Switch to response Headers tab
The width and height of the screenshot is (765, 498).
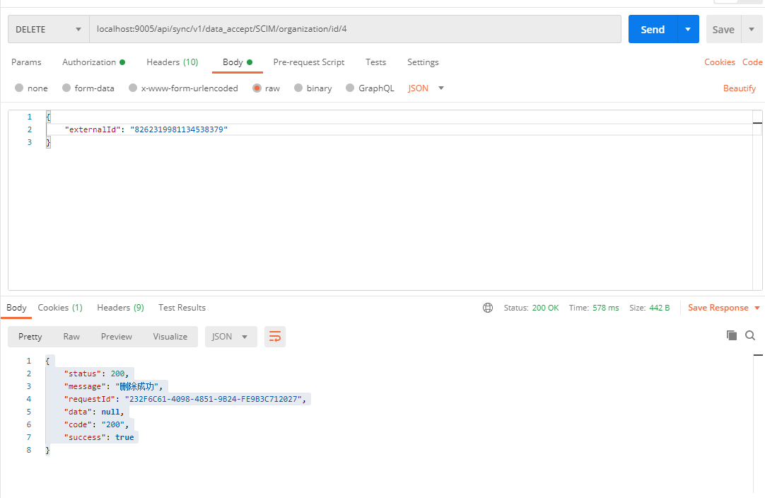pyautogui.click(x=120, y=308)
